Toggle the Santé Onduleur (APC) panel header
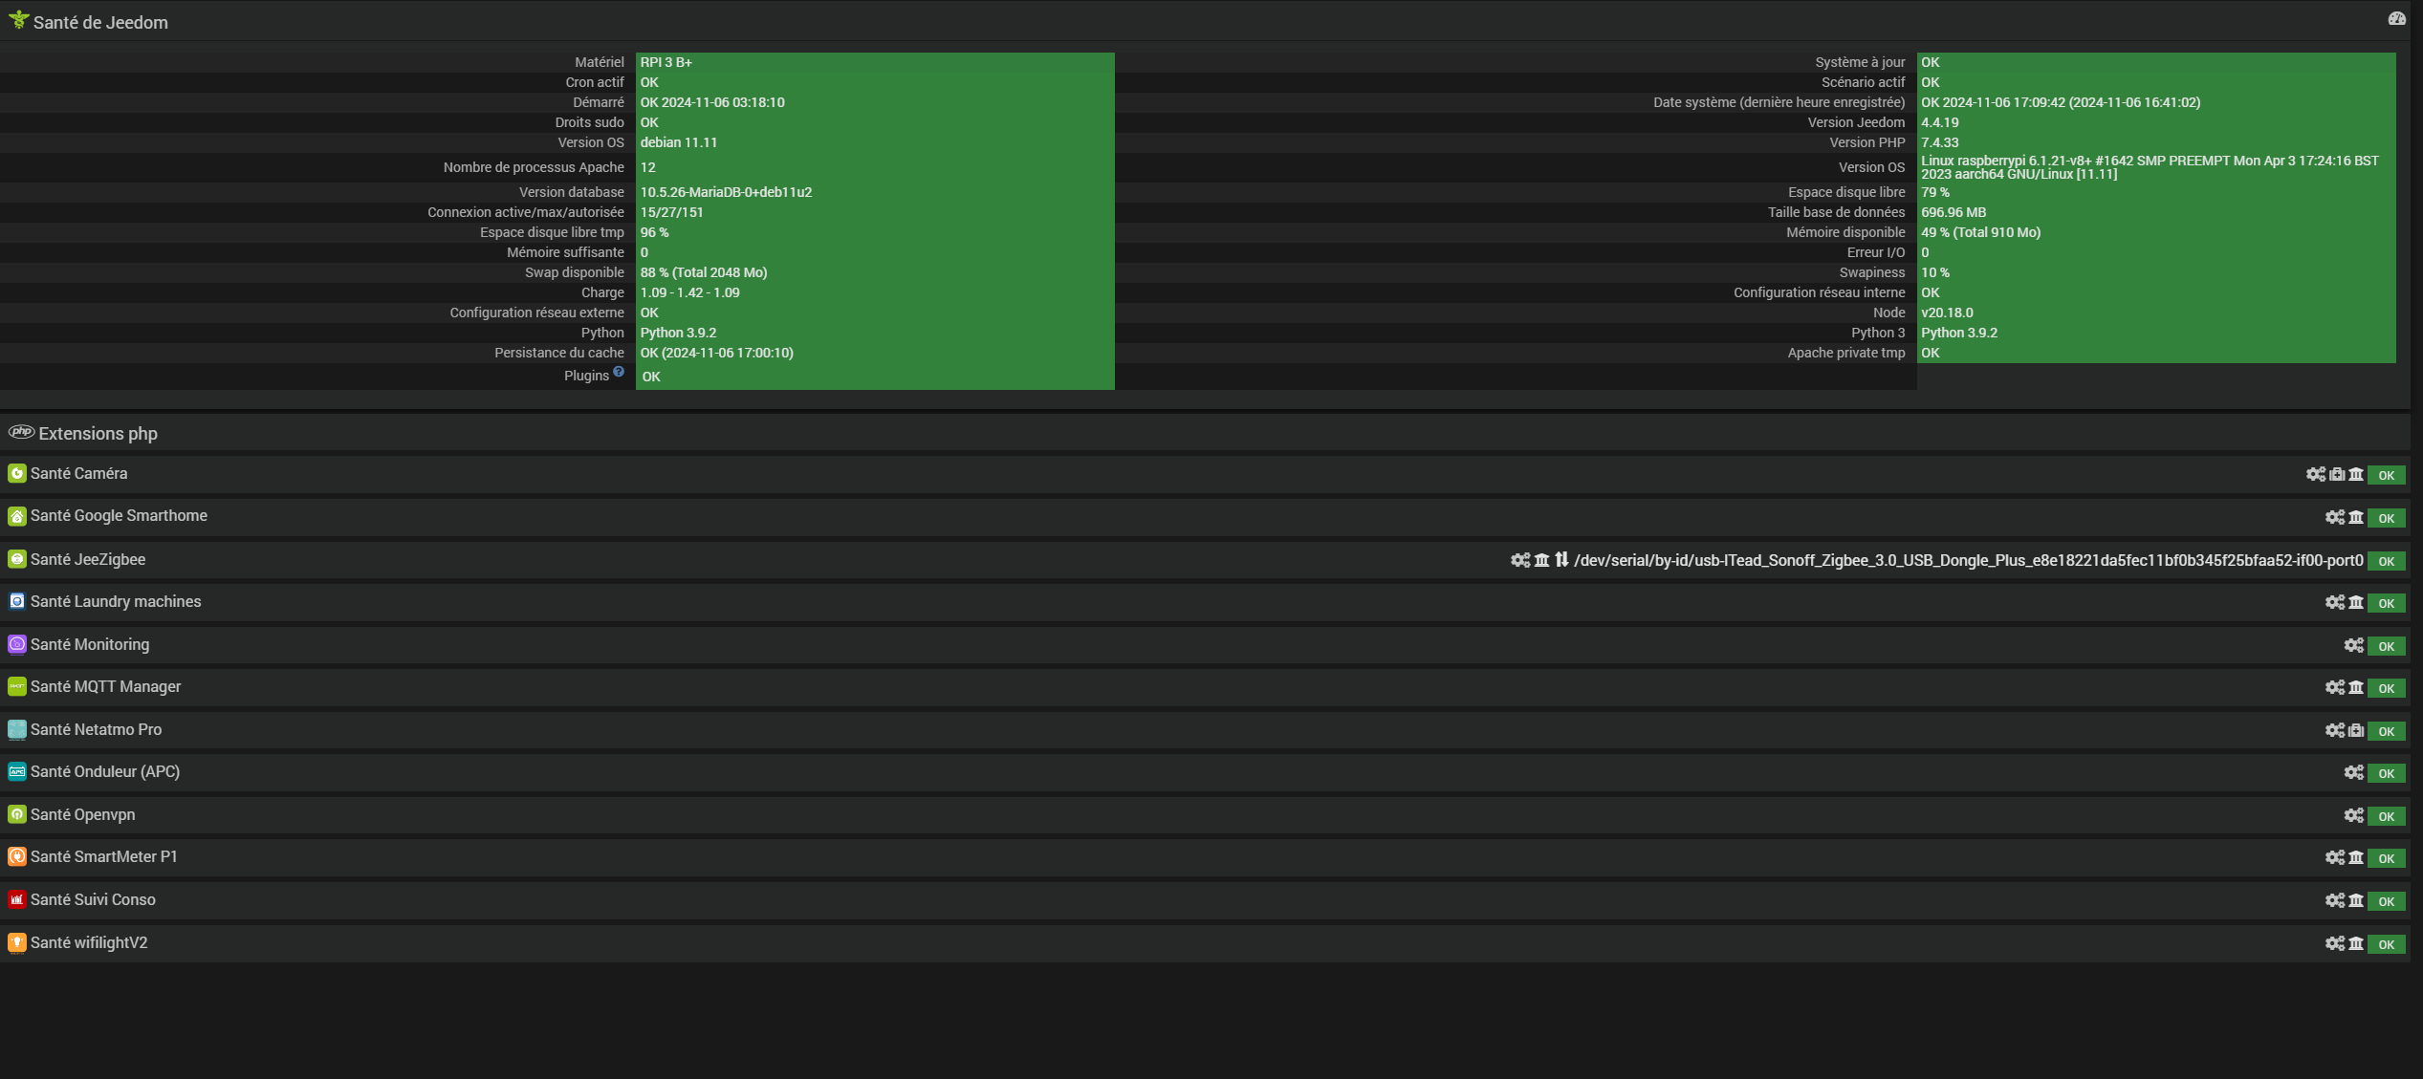 pos(105,772)
